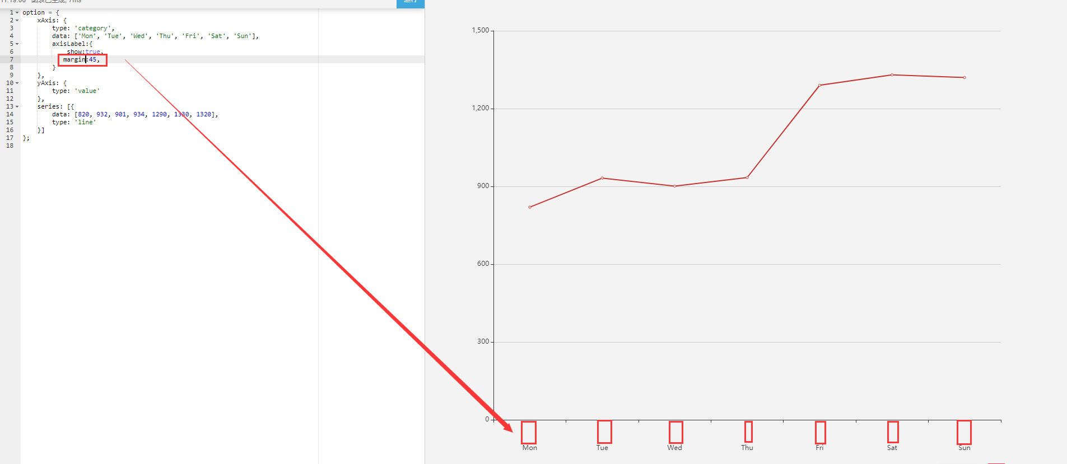The image size is (1067, 464).
Task: Click the xAxis data array line
Action: pyautogui.click(x=155, y=36)
